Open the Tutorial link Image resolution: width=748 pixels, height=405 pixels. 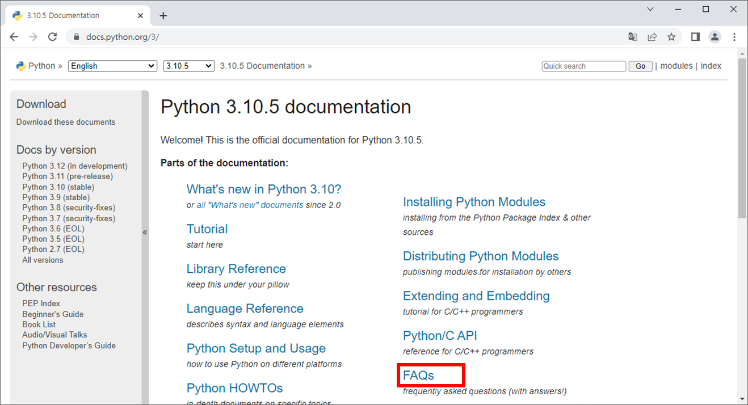207,229
